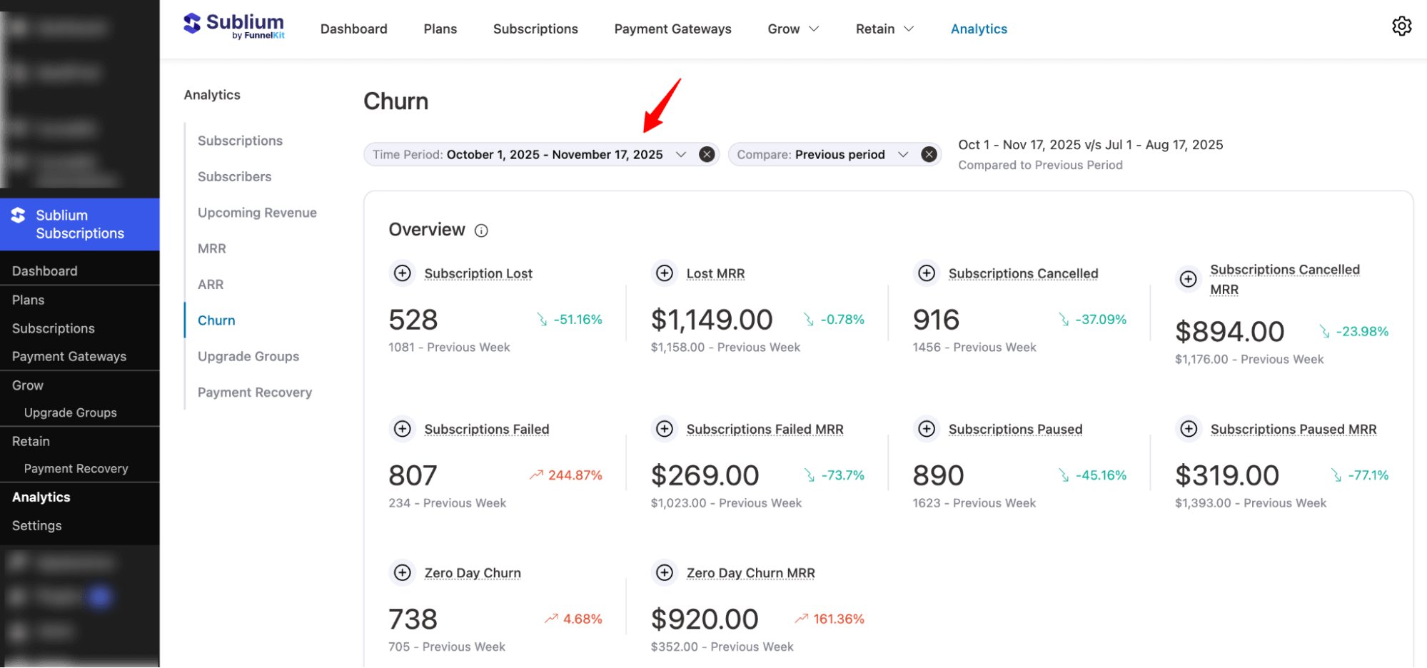
Task: Select MRR in the Analytics sidebar
Action: [x=211, y=248]
